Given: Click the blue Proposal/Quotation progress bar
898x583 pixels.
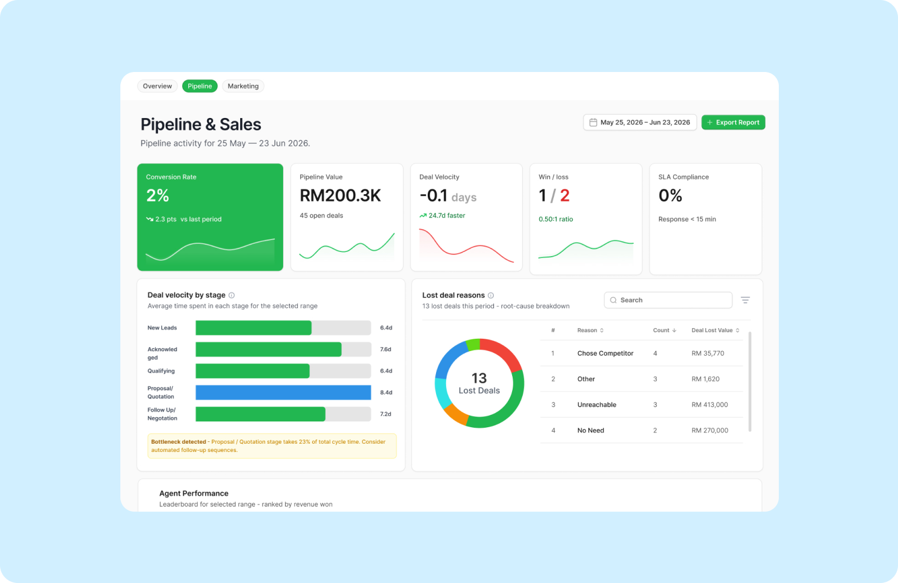Looking at the screenshot, I should [x=283, y=392].
